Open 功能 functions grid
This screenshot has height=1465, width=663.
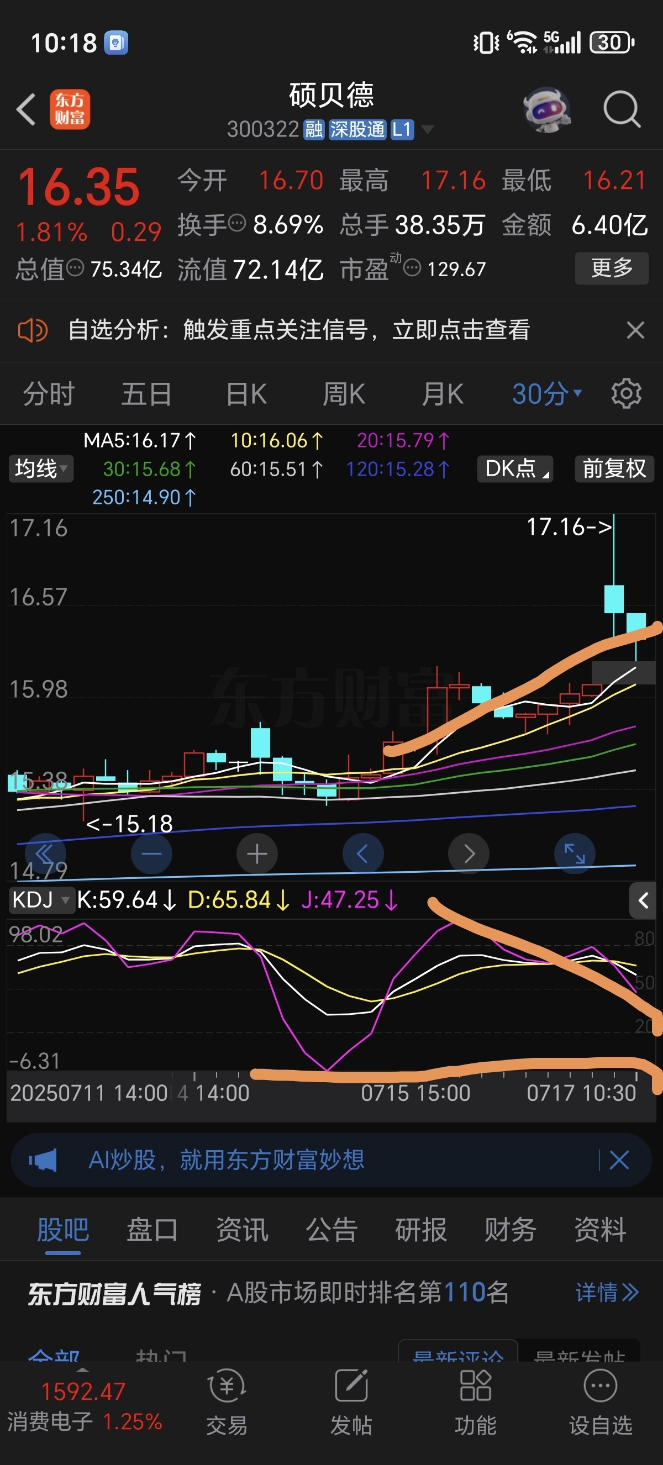click(x=476, y=1401)
